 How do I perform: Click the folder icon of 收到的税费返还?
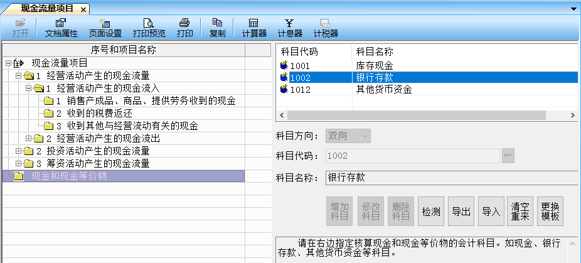click(48, 114)
